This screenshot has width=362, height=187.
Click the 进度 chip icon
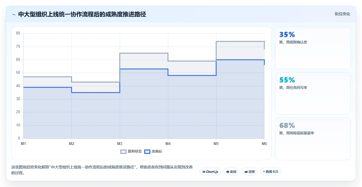(246, 172)
